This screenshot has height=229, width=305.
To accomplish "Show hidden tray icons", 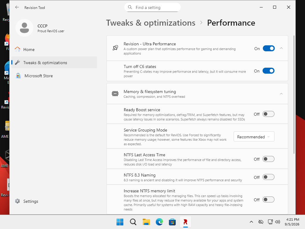I will (251, 222).
